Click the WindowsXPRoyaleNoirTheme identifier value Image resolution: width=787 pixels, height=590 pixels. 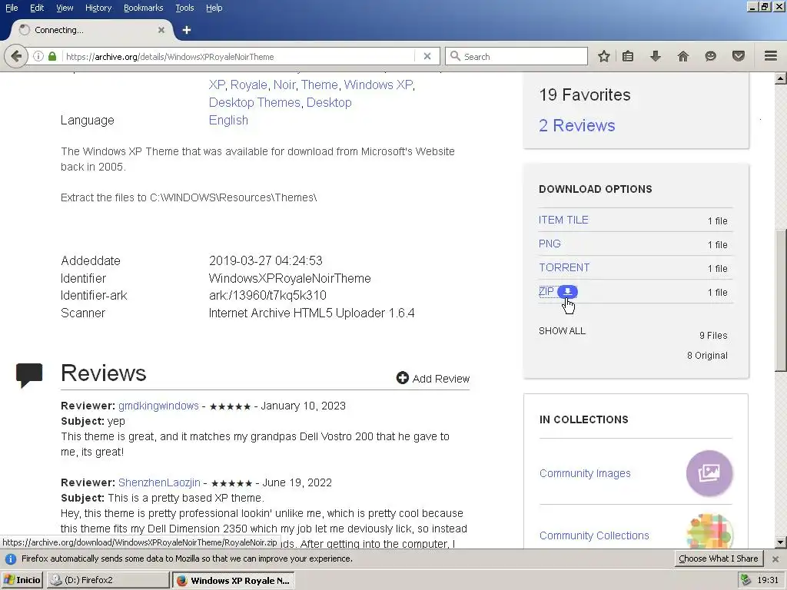(290, 278)
